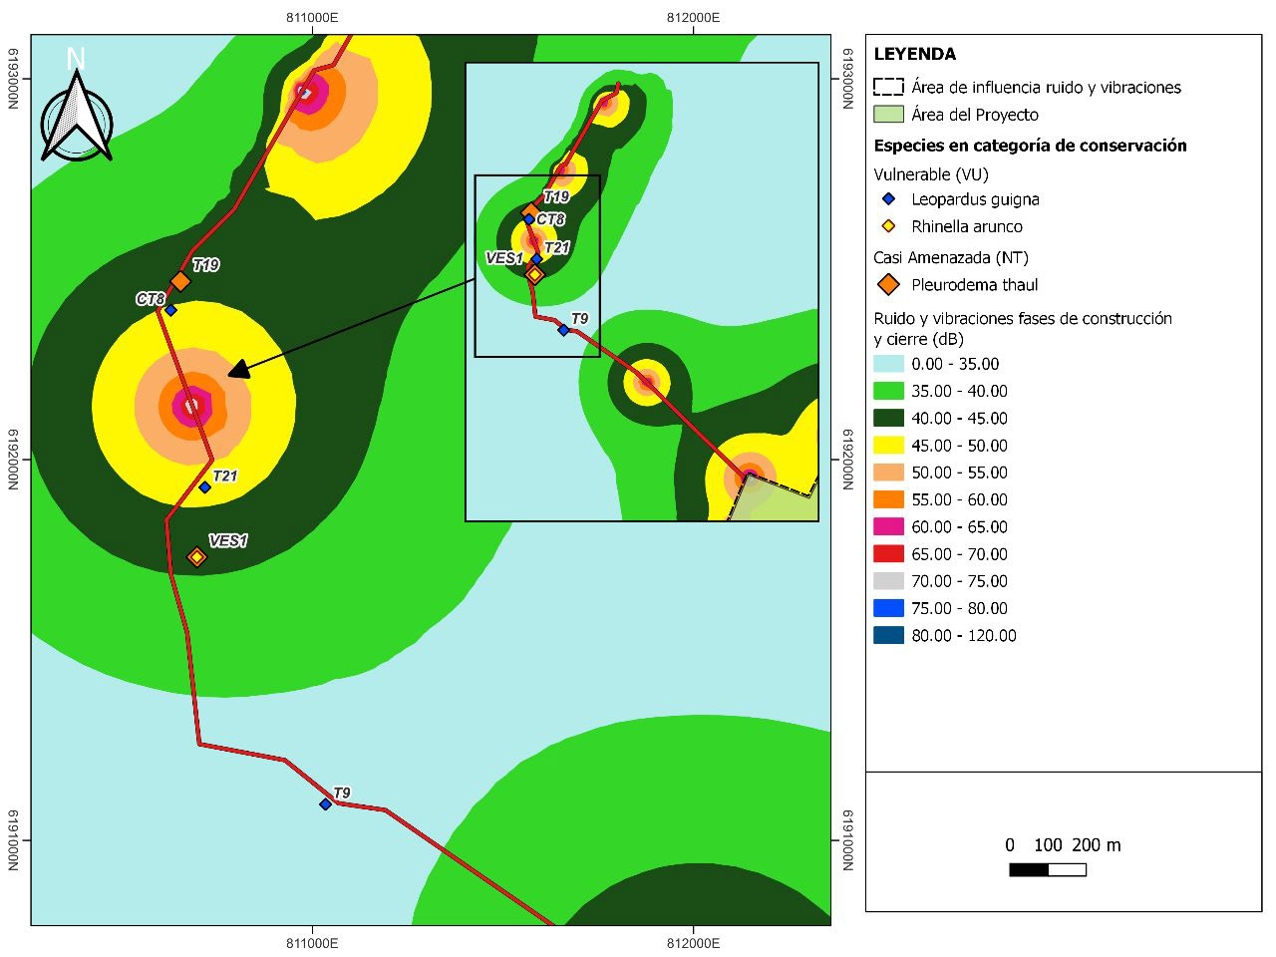Click the dashed-box Área de influencia legend symbol
The image size is (1276, 957).
point(888,87)
